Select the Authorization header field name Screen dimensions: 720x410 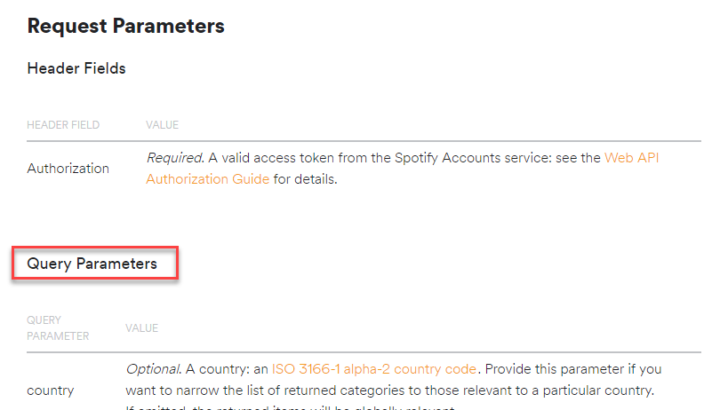(68, 169)
